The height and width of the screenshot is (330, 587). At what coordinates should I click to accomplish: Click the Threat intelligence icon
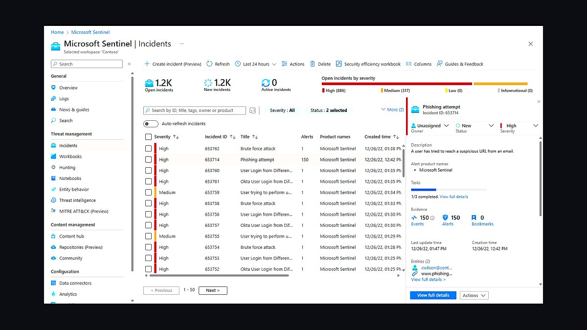click(x=54, y=200)
